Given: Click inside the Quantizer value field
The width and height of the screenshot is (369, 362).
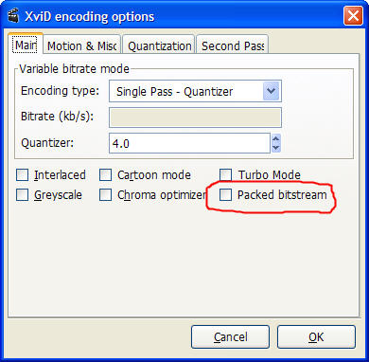Looking at the screenshot, I should point(189,143).
